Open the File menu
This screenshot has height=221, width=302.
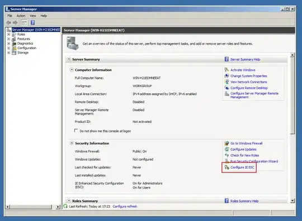click(10, 16)
